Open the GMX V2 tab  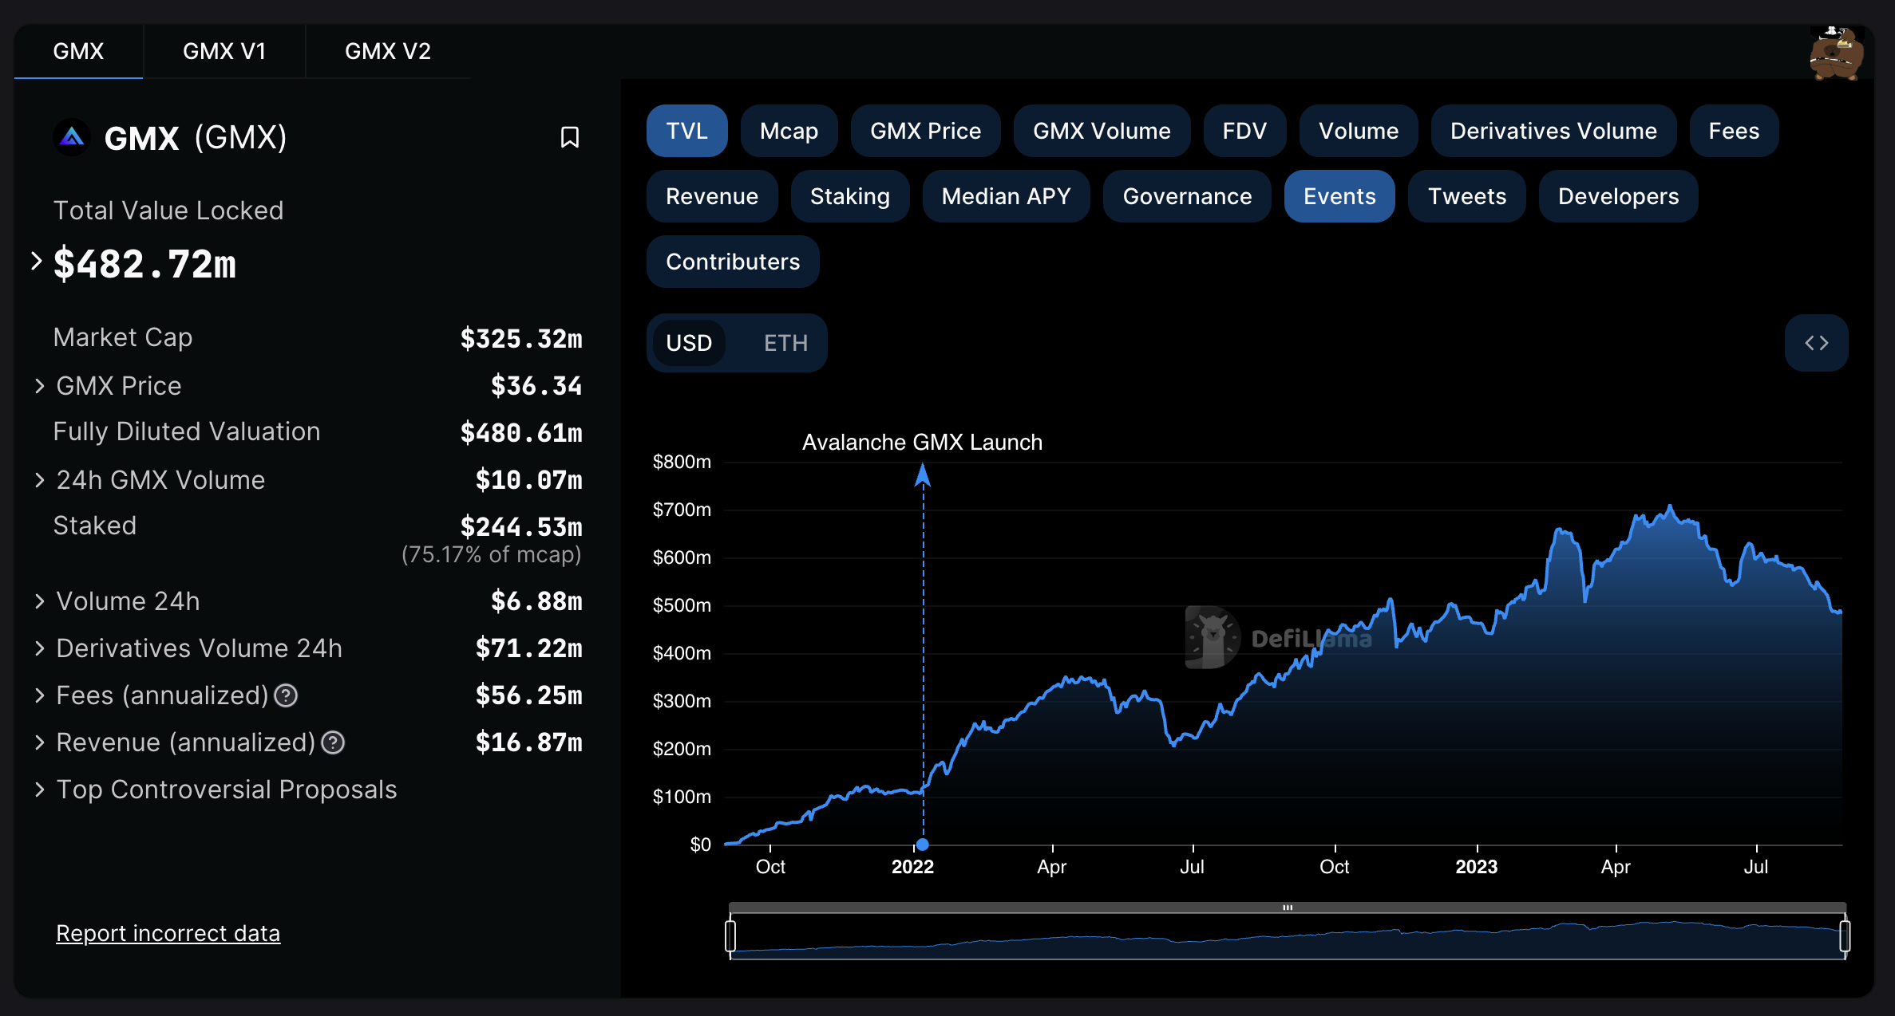tap(387, 51)
